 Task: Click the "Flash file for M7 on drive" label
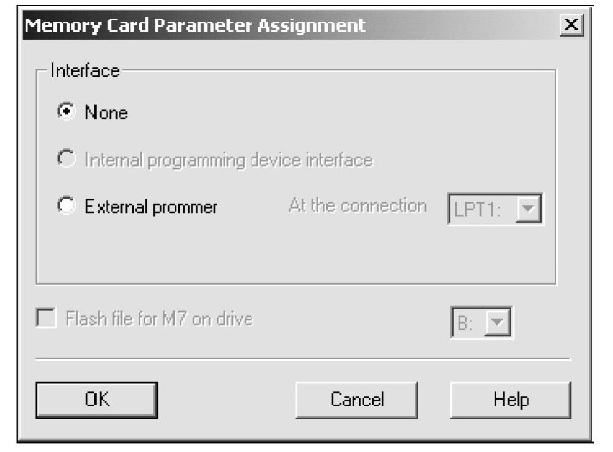tap(158, 319)
